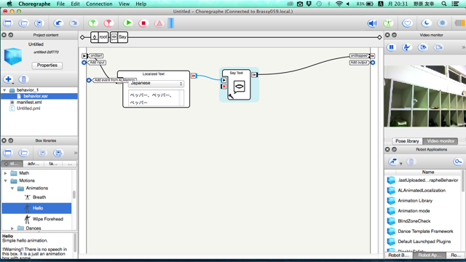The height and width of the screenshot is (262, 466).
Task: Collapse the Motions folder
Action: tap(5, 180)
